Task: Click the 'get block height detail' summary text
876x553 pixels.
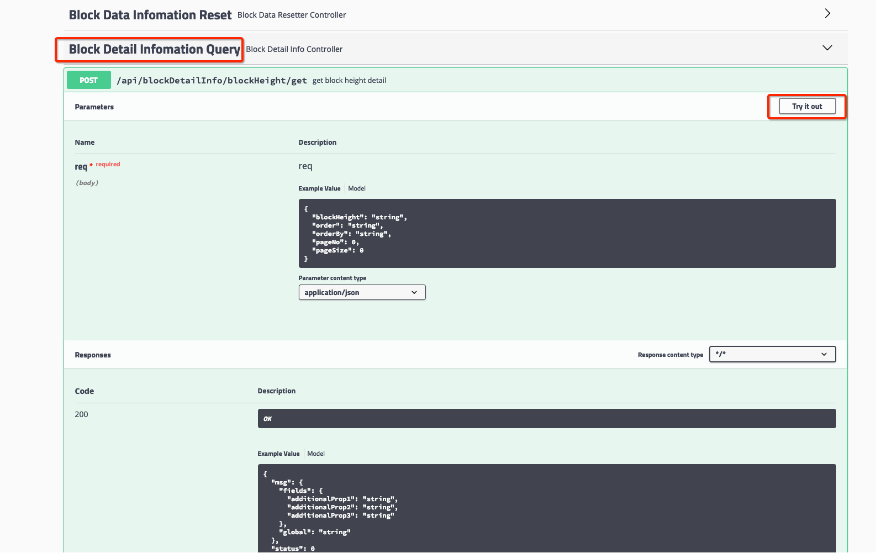Action: pos(349,81)
